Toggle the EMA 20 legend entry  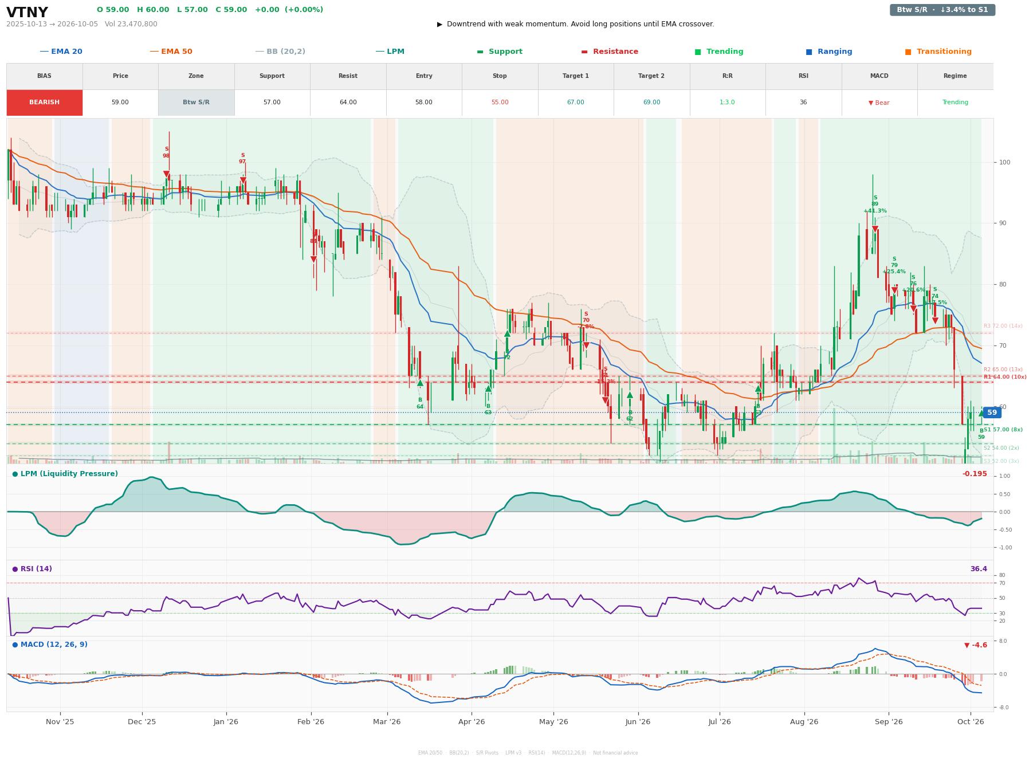(x=61, y=52)
